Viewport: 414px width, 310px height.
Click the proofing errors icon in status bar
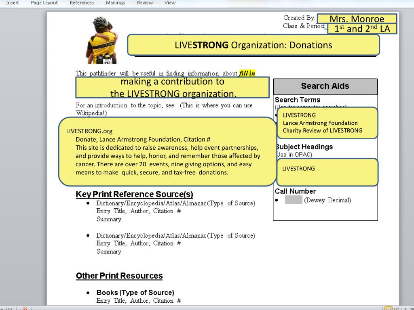(24, 308)
